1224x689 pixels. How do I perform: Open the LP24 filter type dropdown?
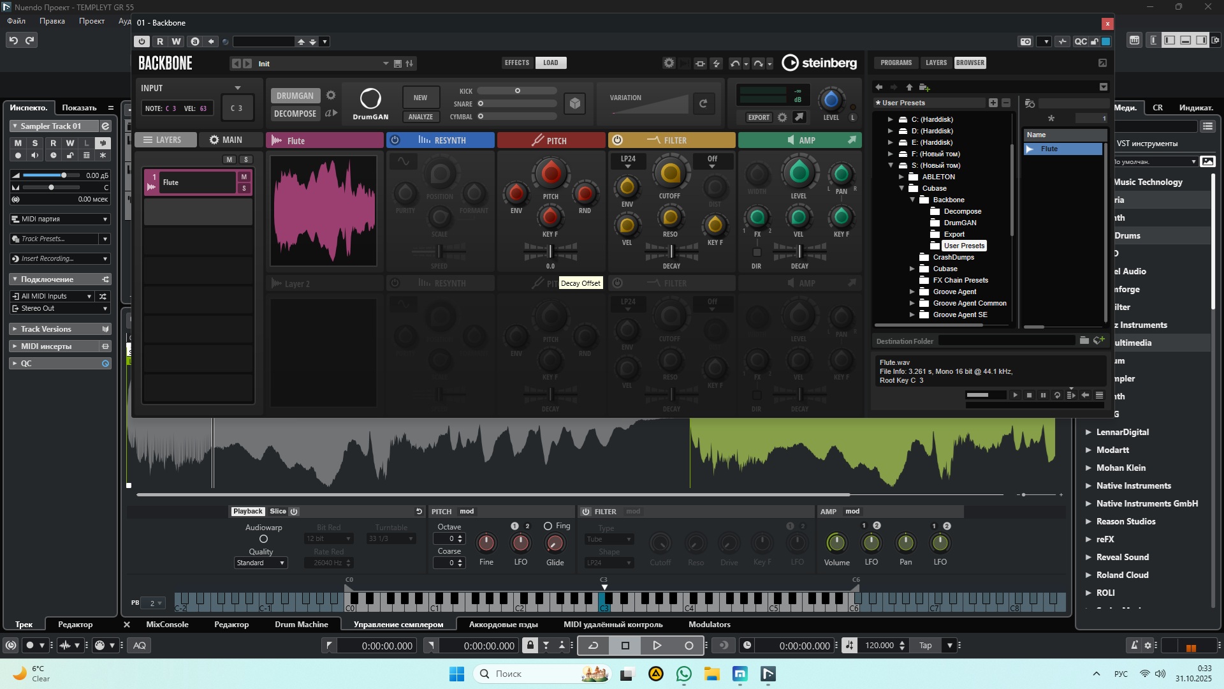click(x=628, y=161)
